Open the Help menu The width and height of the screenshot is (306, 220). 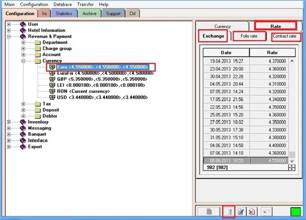click(103, 4)
